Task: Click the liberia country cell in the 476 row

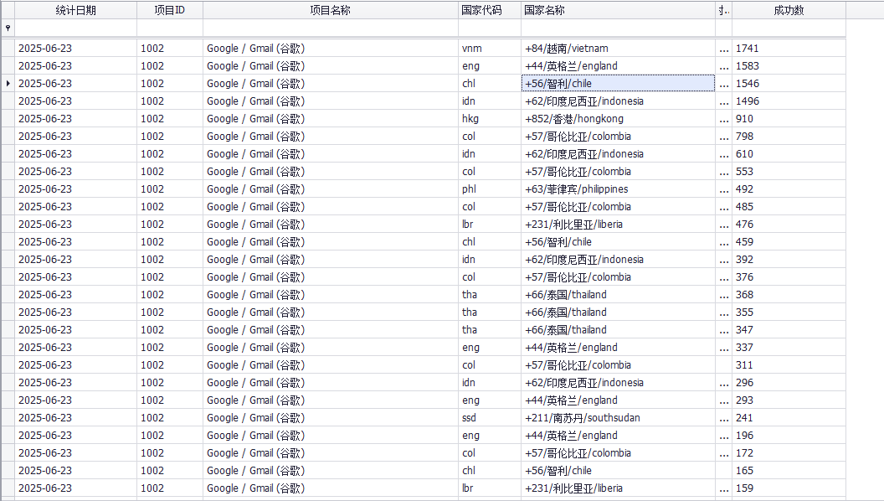Action: click(618, 224)
